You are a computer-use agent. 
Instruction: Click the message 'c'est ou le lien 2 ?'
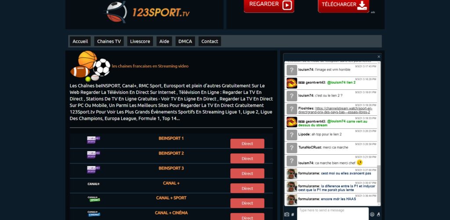(329, 96)
